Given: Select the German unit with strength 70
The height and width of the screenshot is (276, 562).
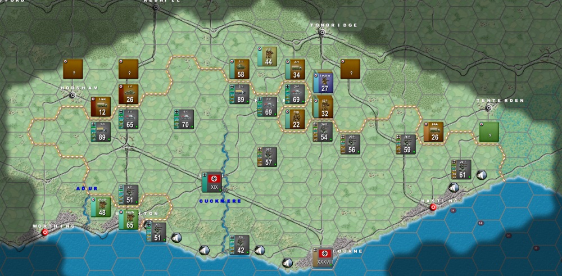Looking at the screenshot, I should pos(184,119).
